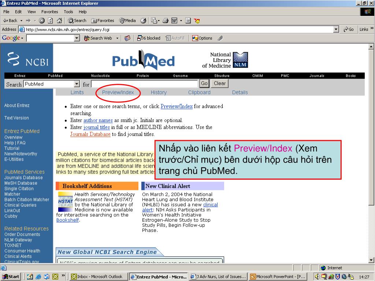Screen dimensions: 375x281
Task: Go to the Home page icon
Action: [59, 20]
